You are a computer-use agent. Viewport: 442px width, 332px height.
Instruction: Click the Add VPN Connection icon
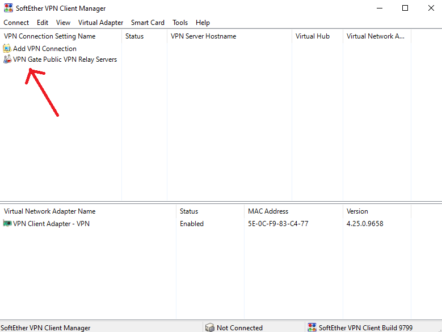coord(7,48)
